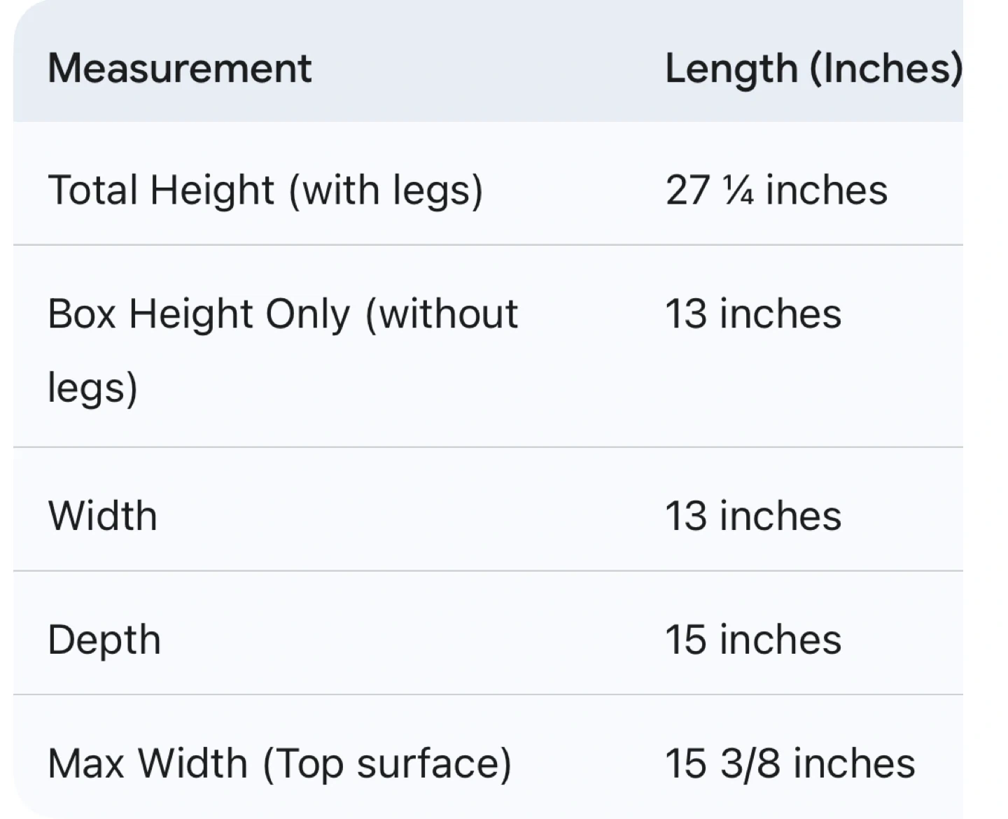Click the word "(without" in Box Height label
The height and width of the screenshot is (819, 1008).
point(442,314)
